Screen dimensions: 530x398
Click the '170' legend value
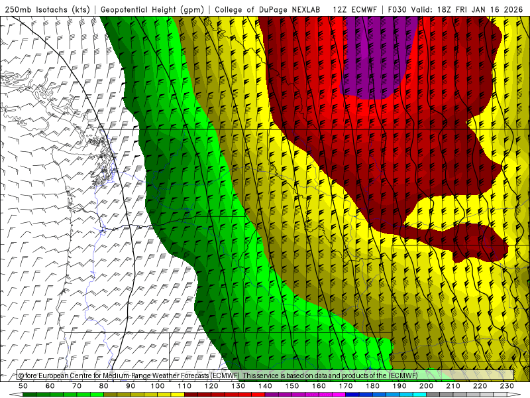[346, 386]
